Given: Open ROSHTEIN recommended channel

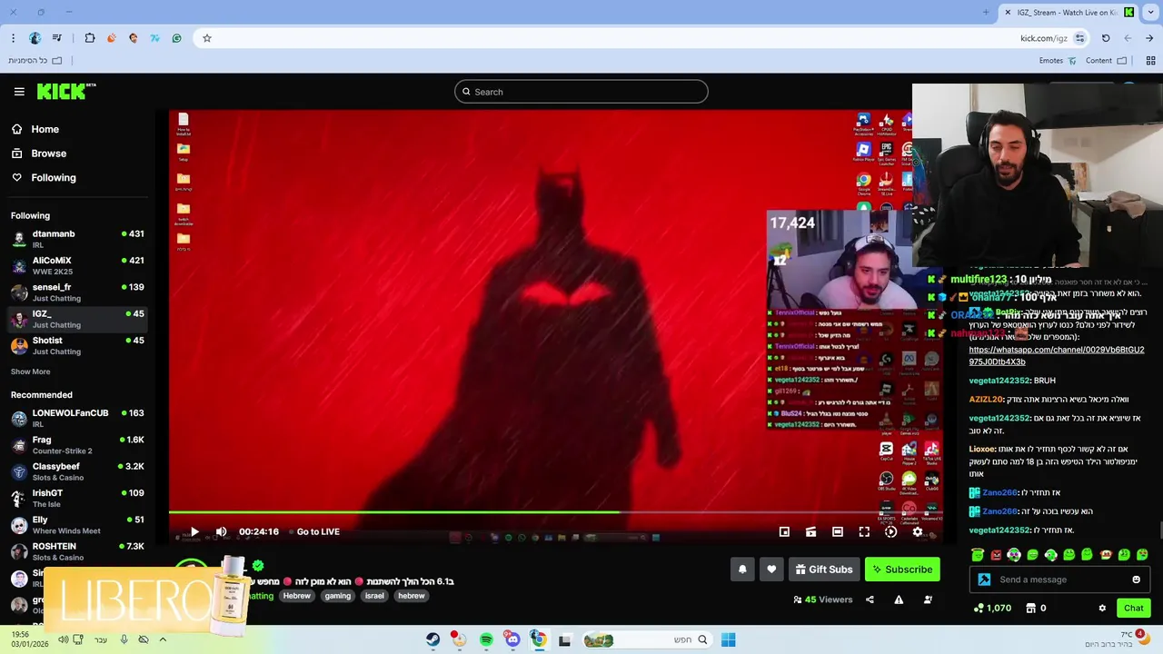Looking at the screenshot, I should 77,551.
